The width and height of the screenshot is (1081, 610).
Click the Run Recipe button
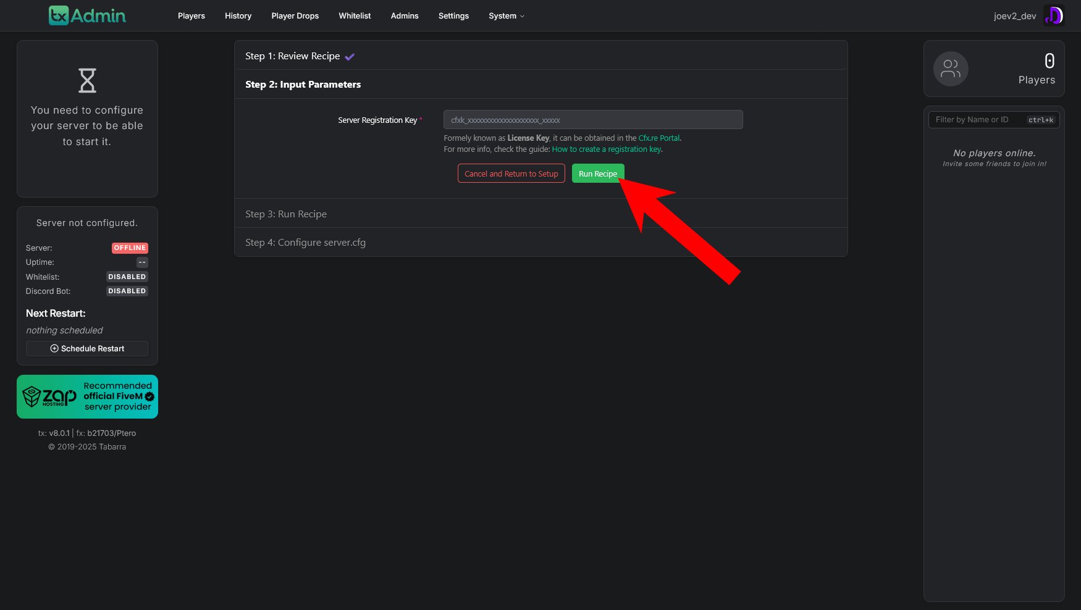pos(598,173)
